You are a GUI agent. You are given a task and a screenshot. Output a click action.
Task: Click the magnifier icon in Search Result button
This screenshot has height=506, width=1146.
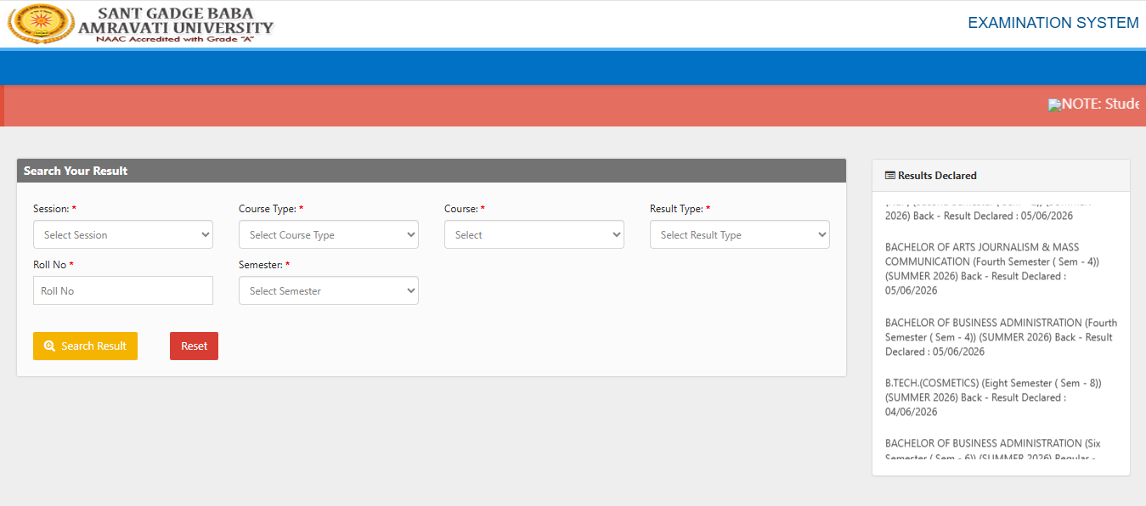pos(49,346)
